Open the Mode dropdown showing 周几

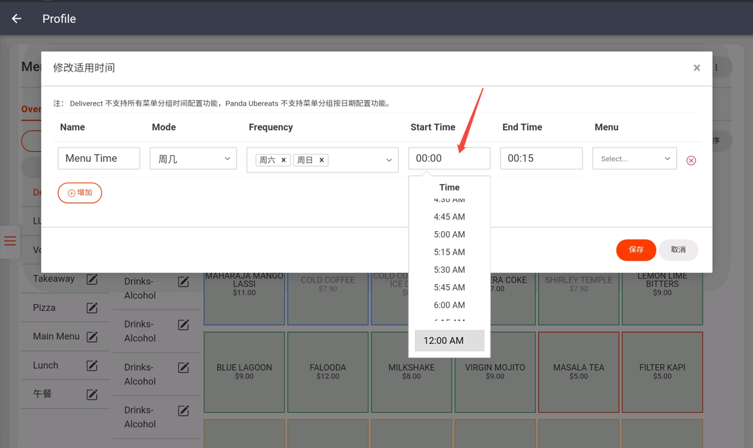[x=193, y=158]
